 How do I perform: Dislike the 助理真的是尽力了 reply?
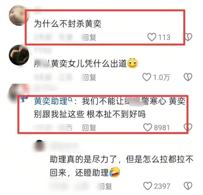click(x=188, y=186)
